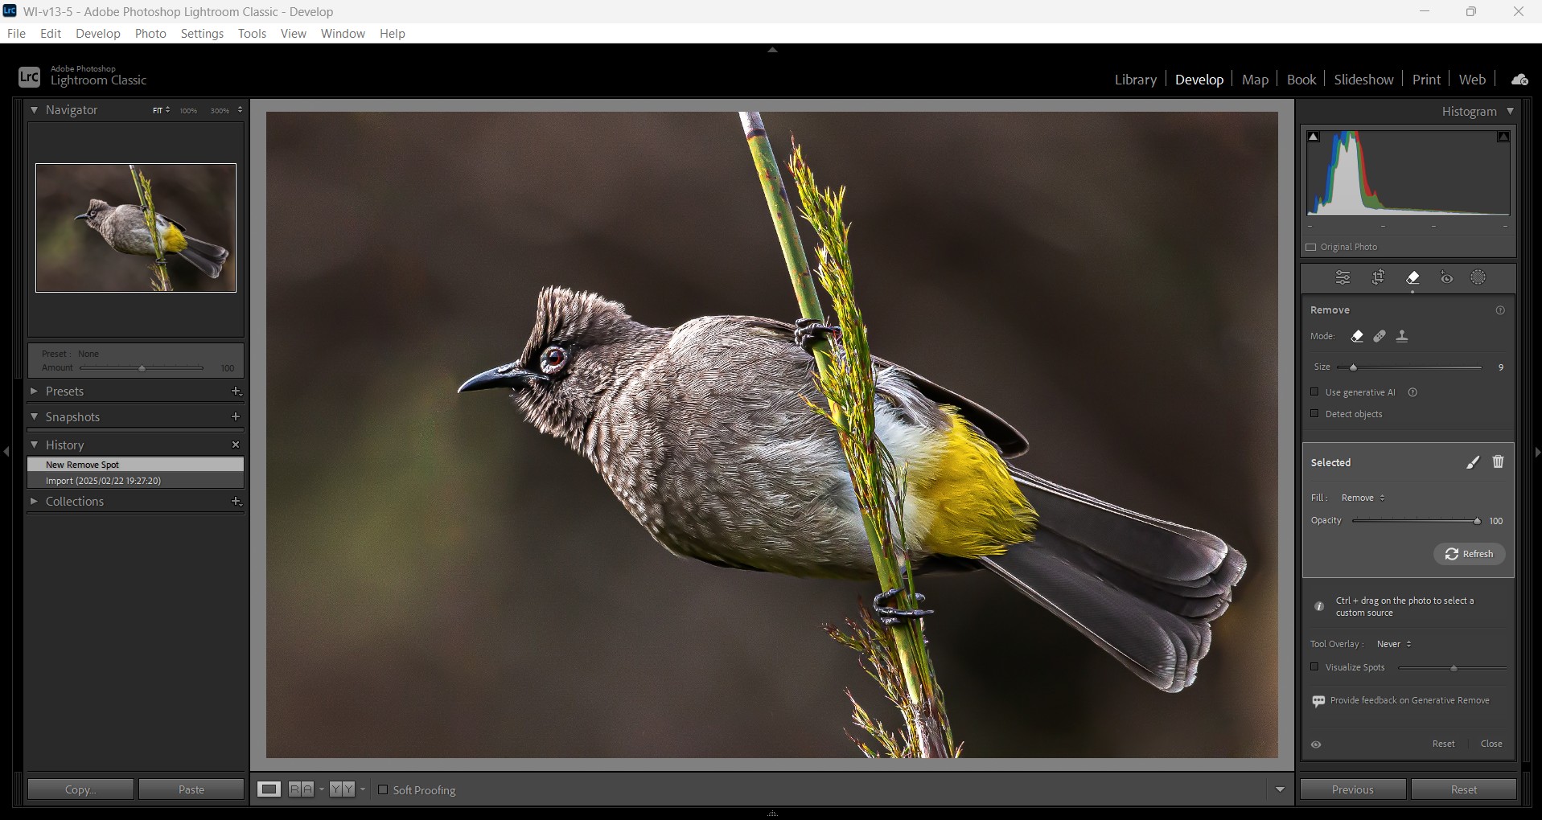Open the Photo menu
The image size is (1542, 820).
tap(150, 34)
